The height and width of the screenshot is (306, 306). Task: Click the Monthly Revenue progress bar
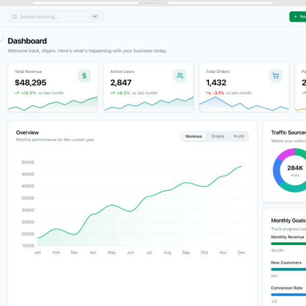coord(289,244)
